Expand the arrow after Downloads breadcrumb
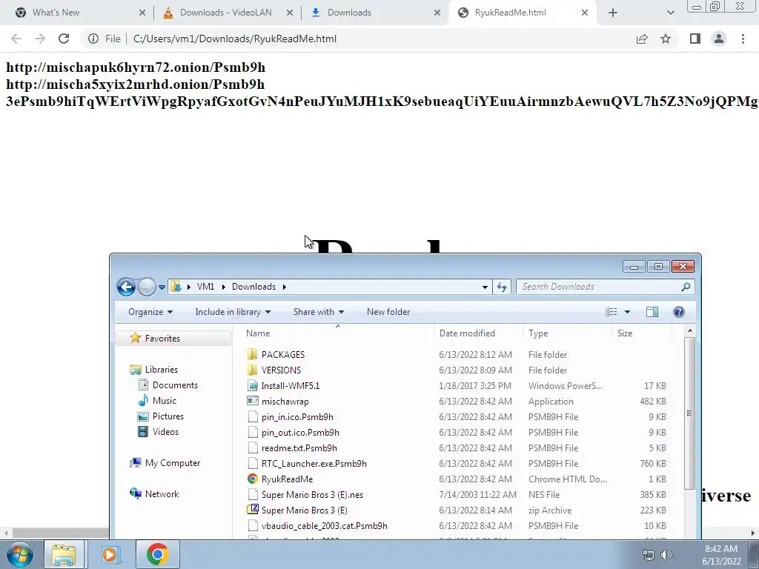Image resolution: width=759 pixels, height=569 pixels. [x=284, y=287]
